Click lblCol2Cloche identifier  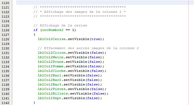point(52,71)
